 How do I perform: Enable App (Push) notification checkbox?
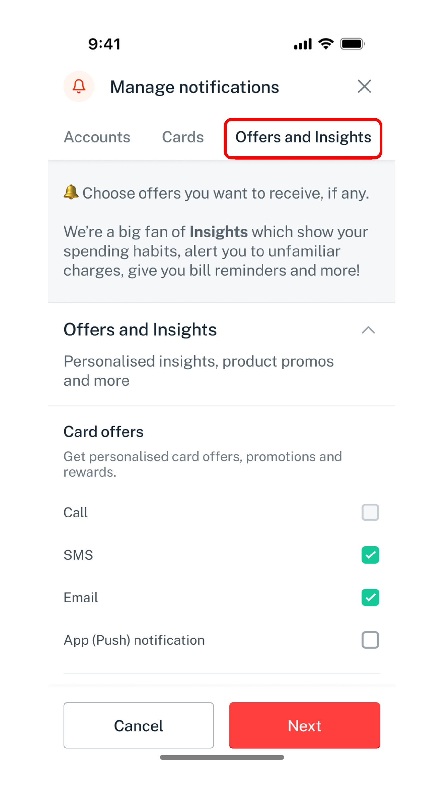point(370,640)
